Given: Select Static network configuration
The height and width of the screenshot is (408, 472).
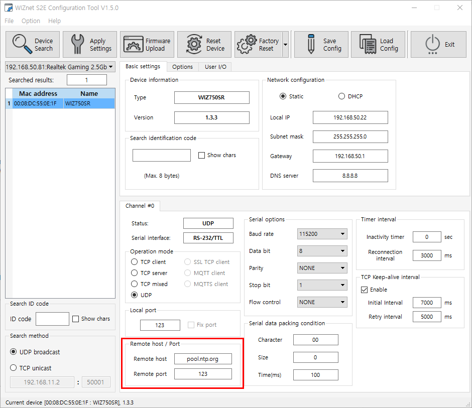Looking at the screenshot, I should point(283,96).
